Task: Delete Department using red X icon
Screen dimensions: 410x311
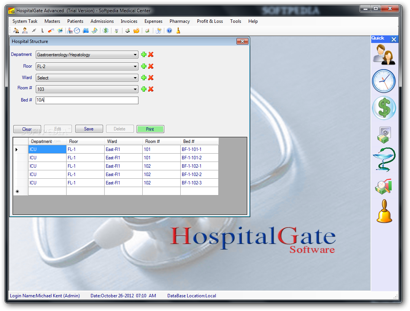Action: [x=151, y=54]
